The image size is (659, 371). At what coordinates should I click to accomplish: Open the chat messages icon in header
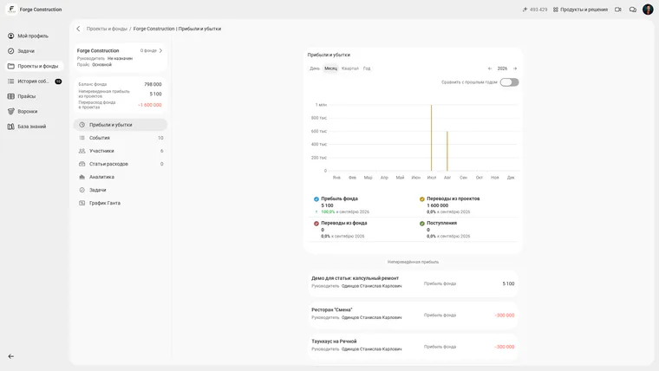(632, 10)
